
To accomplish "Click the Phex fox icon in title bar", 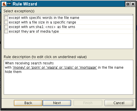I will (4, 4).
